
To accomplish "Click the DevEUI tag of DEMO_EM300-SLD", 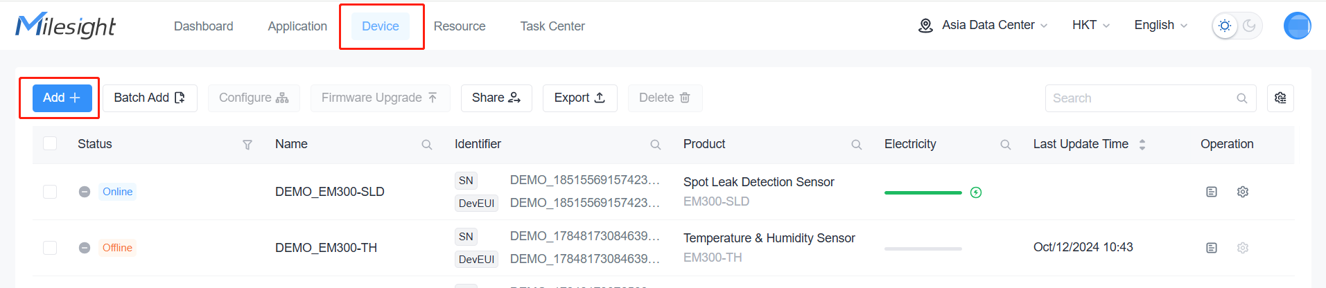I will coord(477,203).
